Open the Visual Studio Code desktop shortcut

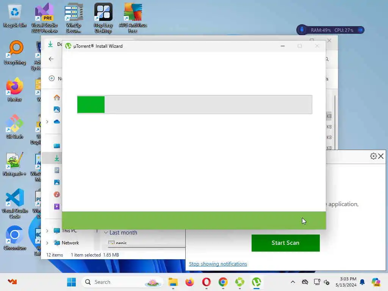click(x=15, y=203)
